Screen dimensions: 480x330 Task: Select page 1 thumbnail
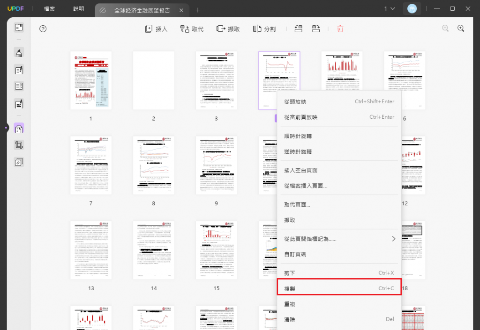[91, 80]
